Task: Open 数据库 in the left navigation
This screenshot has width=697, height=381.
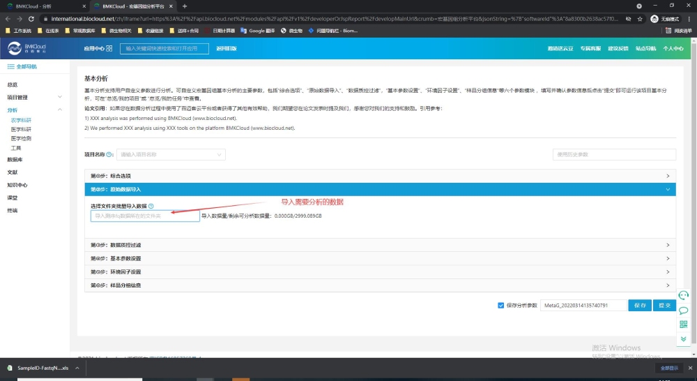Action: 15,159
